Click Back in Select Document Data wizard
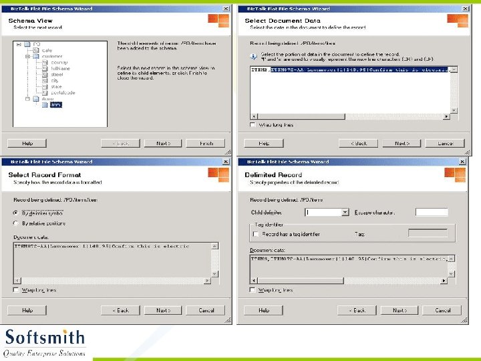 coord(358,143)
